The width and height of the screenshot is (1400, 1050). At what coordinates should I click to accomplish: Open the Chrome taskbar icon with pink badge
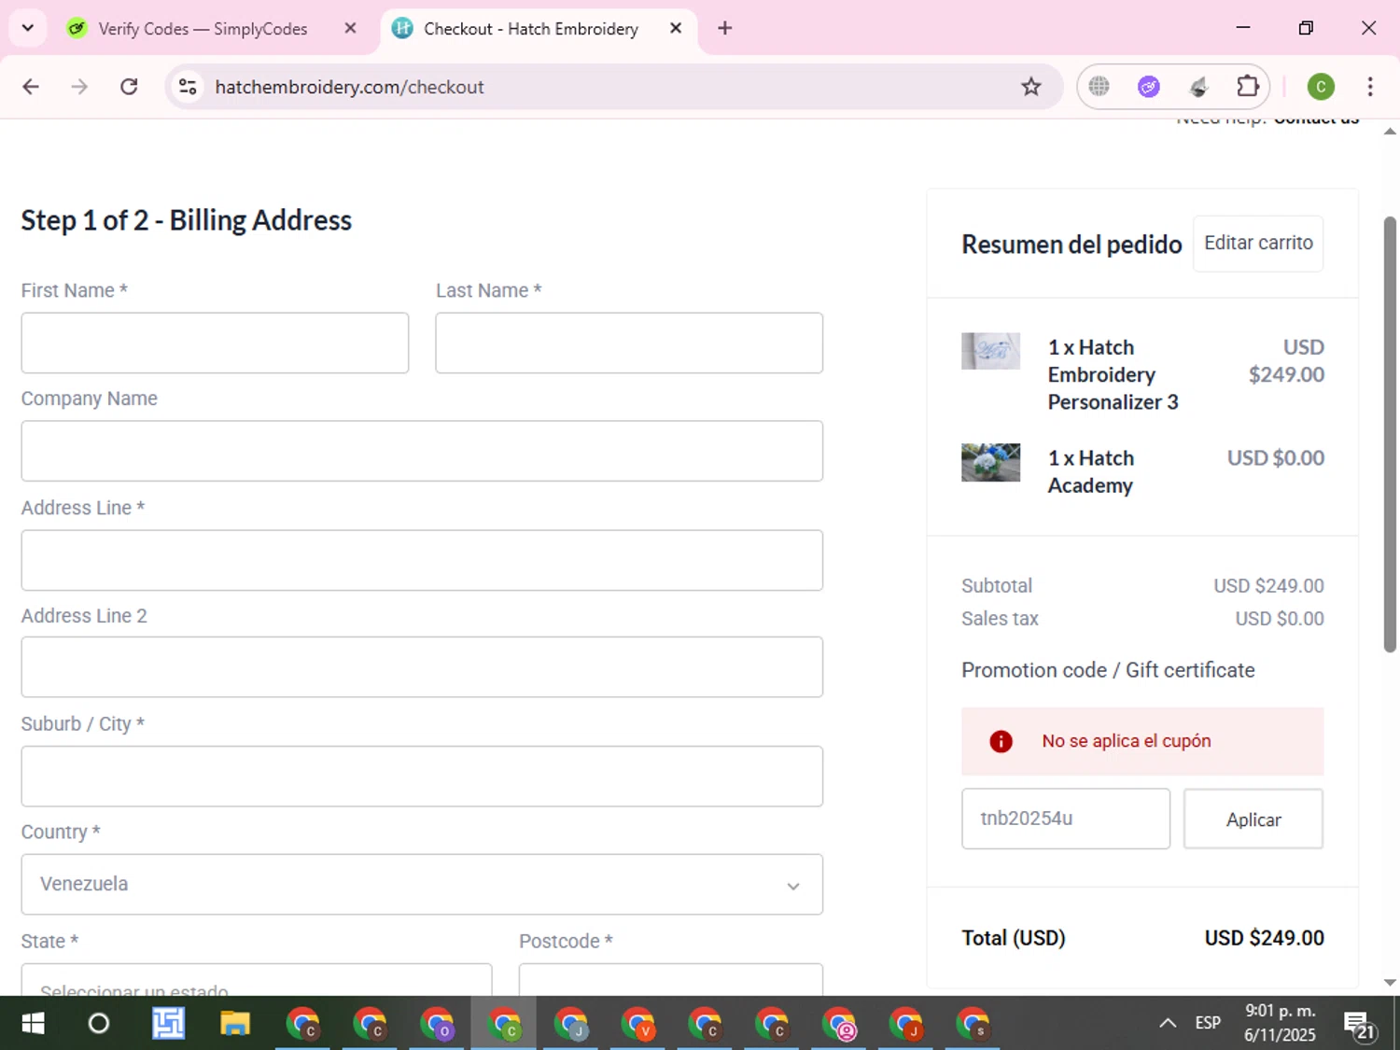coord(839,1024)
